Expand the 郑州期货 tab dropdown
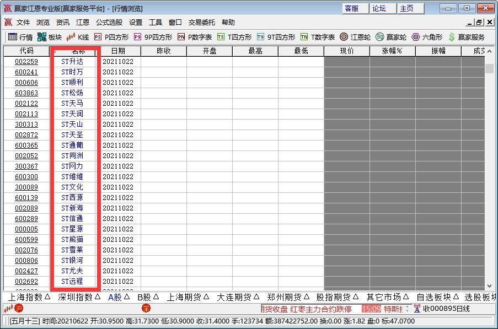Image resolution: width=498 pixels, height=329 pixels. 307,296
